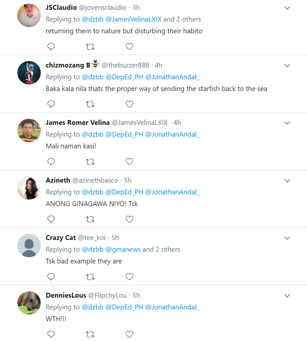Screen dimensions: 307x341
Task: Reply to Azineth's tweet
Action: pos(51,219)
